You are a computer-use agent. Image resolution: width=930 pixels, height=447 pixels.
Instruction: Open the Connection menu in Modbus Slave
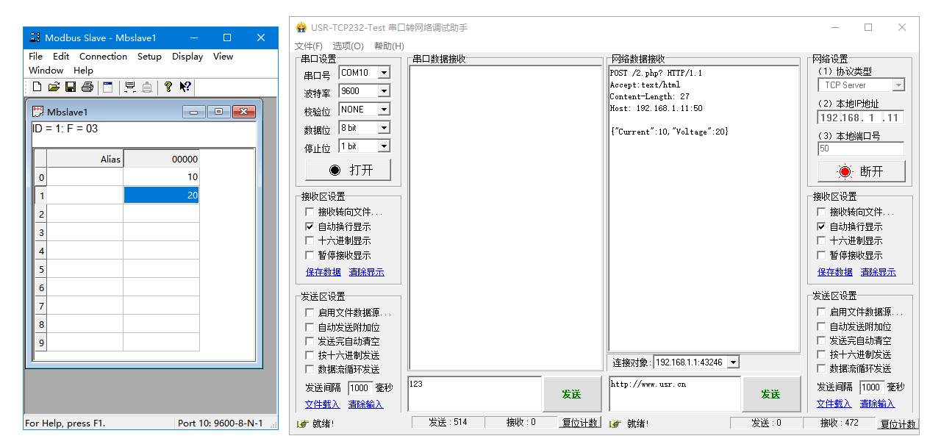click(103, 57)
